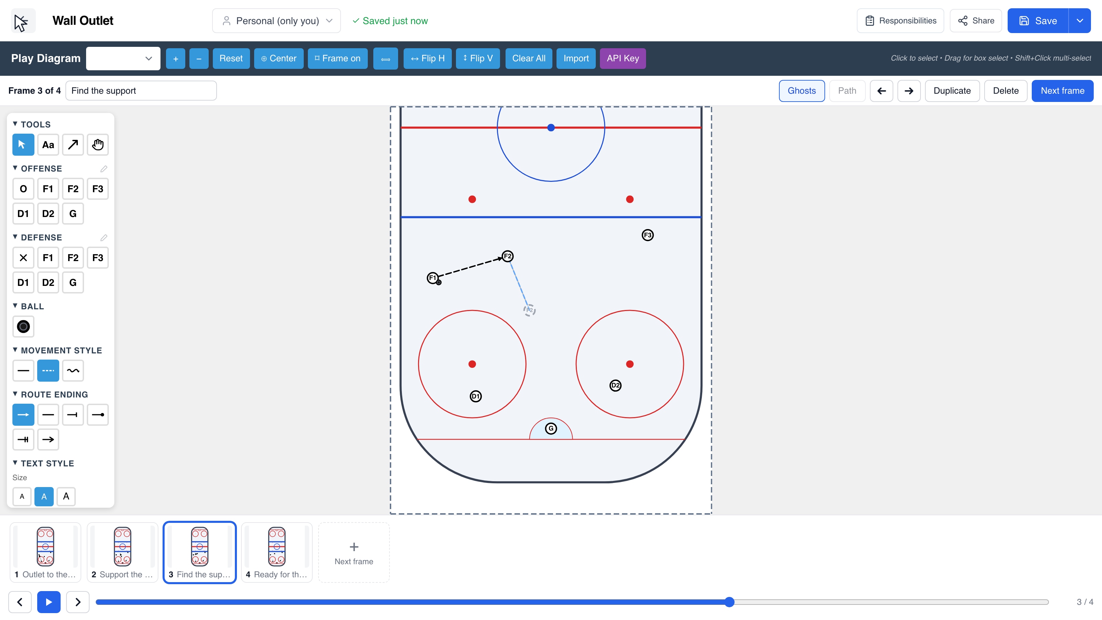
Task: Add the ball puck marker
Action: [23, 327]
